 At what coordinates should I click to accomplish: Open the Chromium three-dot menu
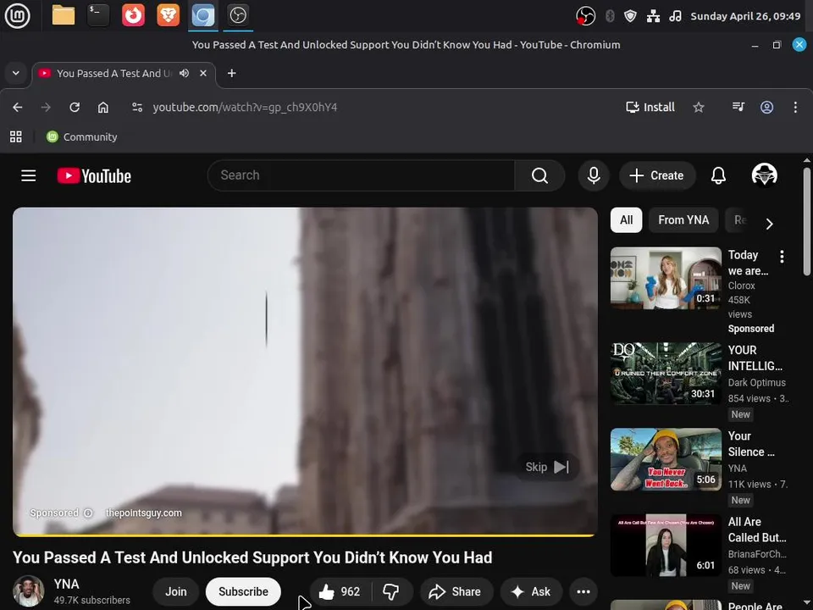[x=795, y=108]
